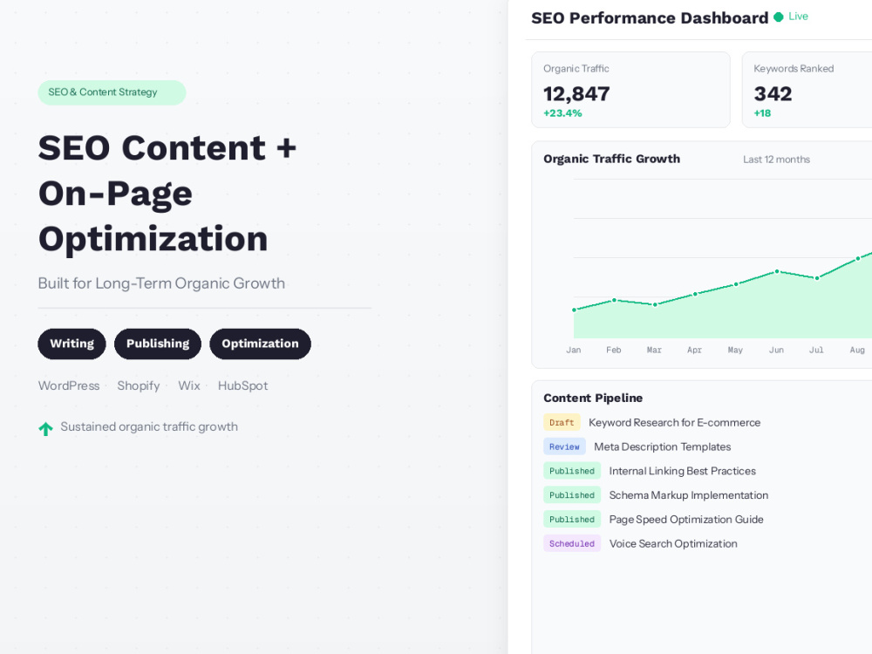Click the SEO Content + On-Page Optimization headline
Image resolution: width=872 pixels, height=654 pixels.
tap(167, 193)
